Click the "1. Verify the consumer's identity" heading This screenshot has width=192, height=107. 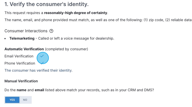(47, 4)
